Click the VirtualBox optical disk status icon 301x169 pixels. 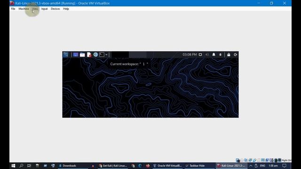[x=242, y=160]
